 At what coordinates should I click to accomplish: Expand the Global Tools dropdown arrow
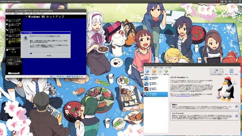(x=239, y=72)
